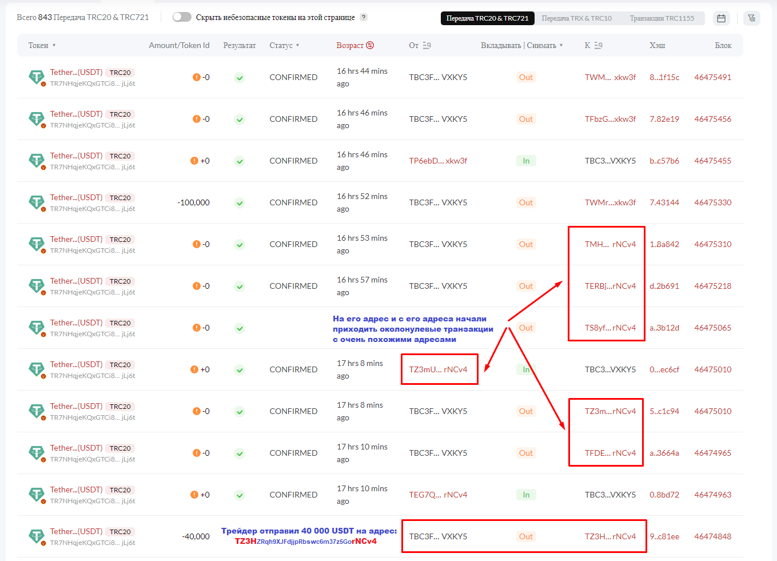This screenshot has height=561, width=777.
Task: Open block number 46475330
Action: [713, 202]
